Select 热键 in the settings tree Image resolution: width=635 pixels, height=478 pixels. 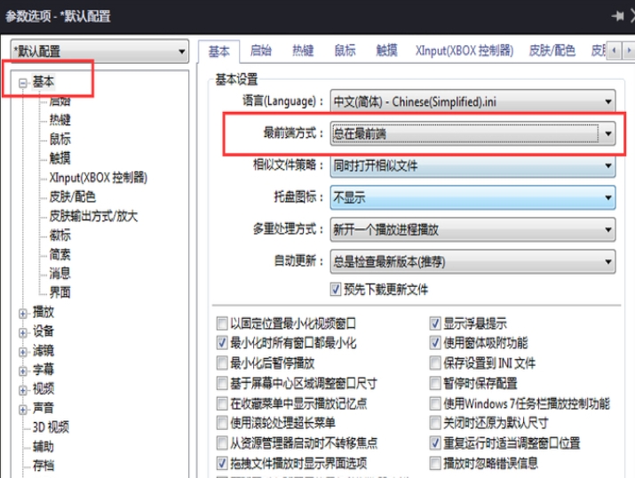(60, 119)
